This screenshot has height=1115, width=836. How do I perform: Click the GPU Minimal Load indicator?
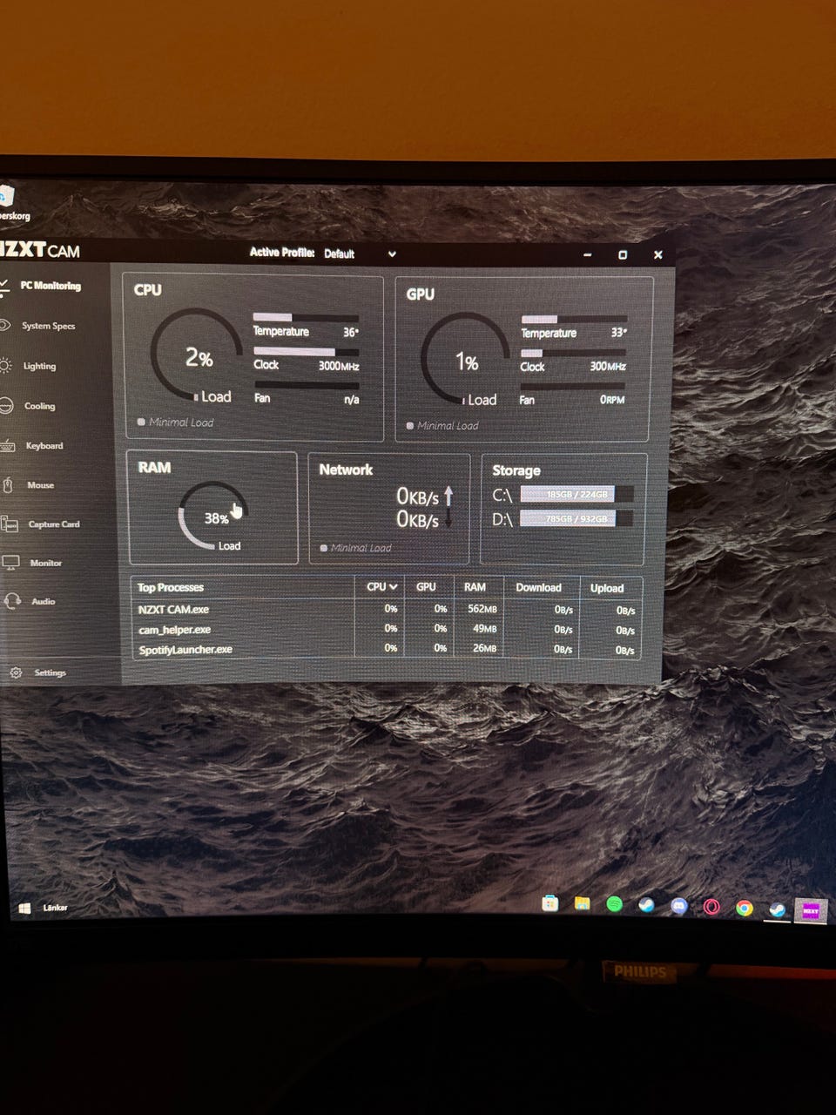(x=442, y=425)
